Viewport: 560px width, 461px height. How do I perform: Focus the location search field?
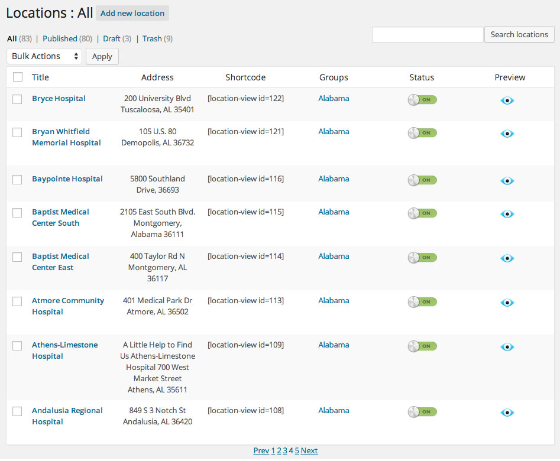[428, 35]
